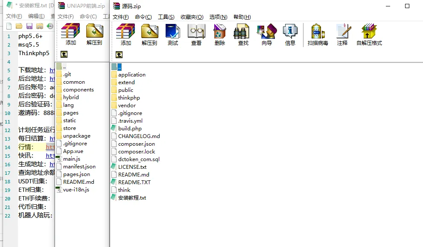Select the application folder
423x247 pixels.
tap(131, 75)
